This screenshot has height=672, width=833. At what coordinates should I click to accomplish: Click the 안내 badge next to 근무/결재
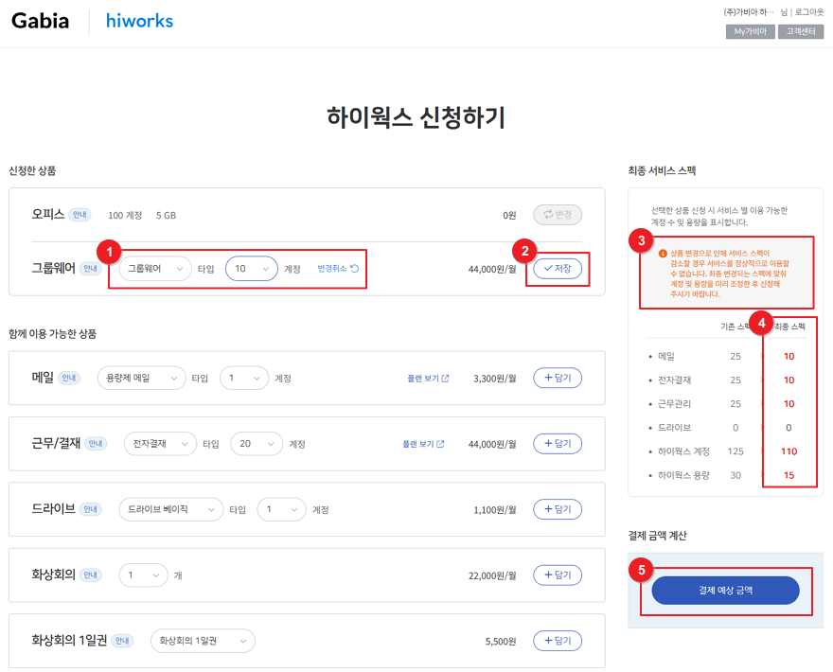pyautogui.click(x=96, y=444)
